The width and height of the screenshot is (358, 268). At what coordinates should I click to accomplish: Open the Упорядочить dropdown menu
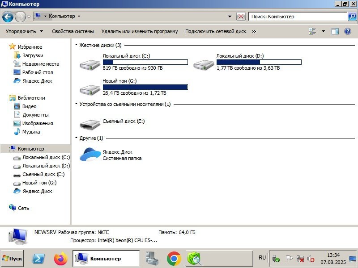(x=24, y=31)
